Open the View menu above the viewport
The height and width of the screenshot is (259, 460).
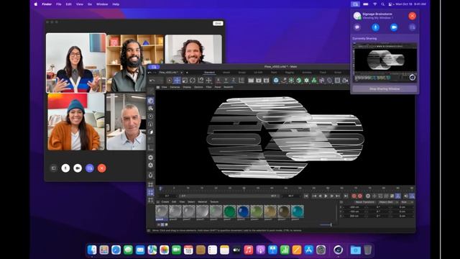[165, 87]
